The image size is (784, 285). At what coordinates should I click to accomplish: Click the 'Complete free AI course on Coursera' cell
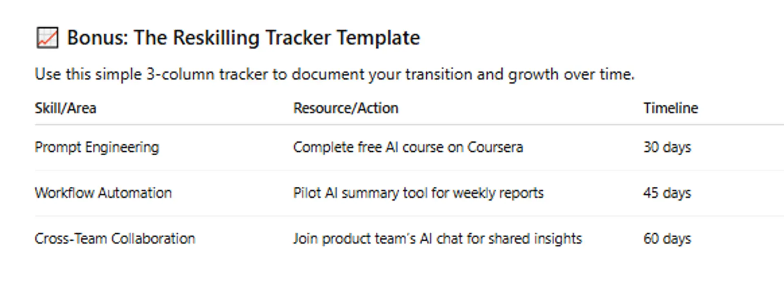(408, 148)
